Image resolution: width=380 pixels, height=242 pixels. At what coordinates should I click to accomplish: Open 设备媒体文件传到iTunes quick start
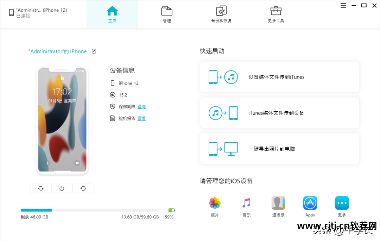click(x=279, y=77)
